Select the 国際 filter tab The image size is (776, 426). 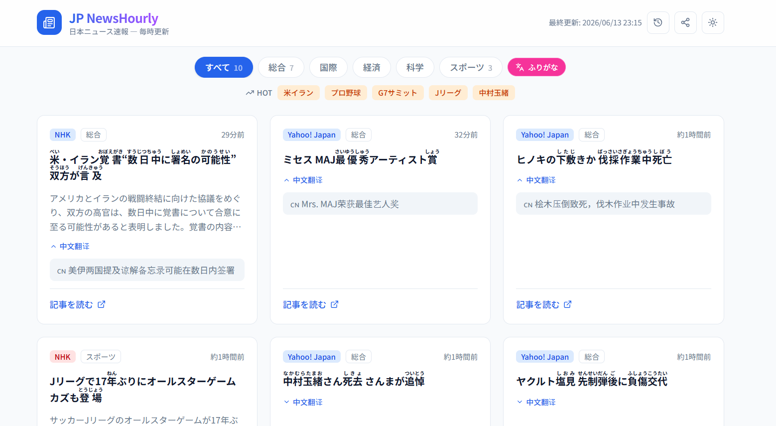pyautogui.click(x=328, y=67)
